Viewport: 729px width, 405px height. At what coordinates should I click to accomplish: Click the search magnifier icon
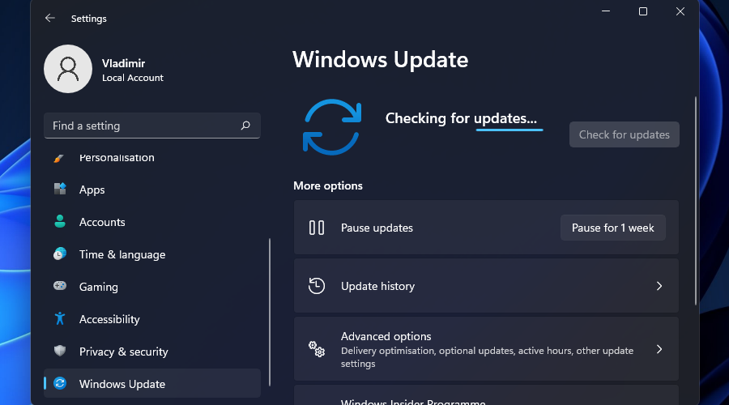(x=245, y=126)
